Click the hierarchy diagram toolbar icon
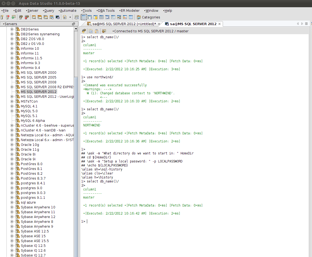The height and width of the screenshot is (257, 312). coord(119,17)
